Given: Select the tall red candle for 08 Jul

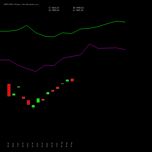Looking at the screenshot, I should coord(9,90).
